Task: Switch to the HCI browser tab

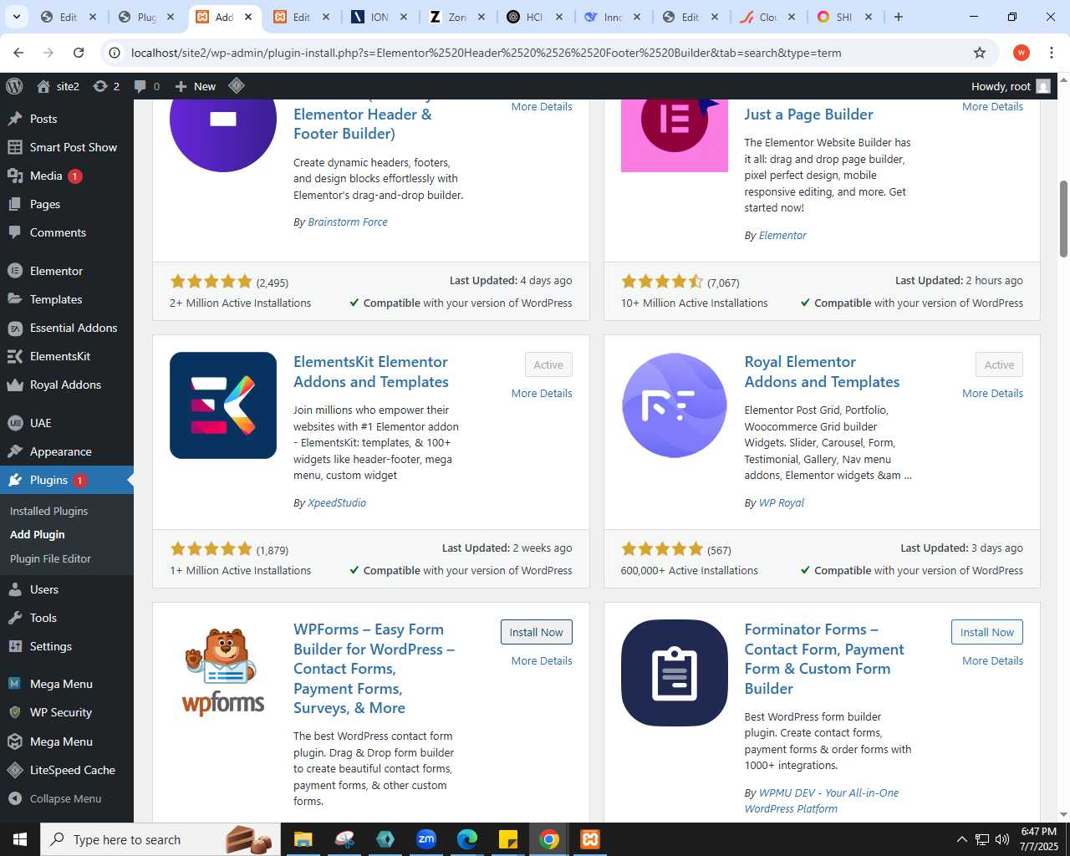Action: (x=534, y=17)
